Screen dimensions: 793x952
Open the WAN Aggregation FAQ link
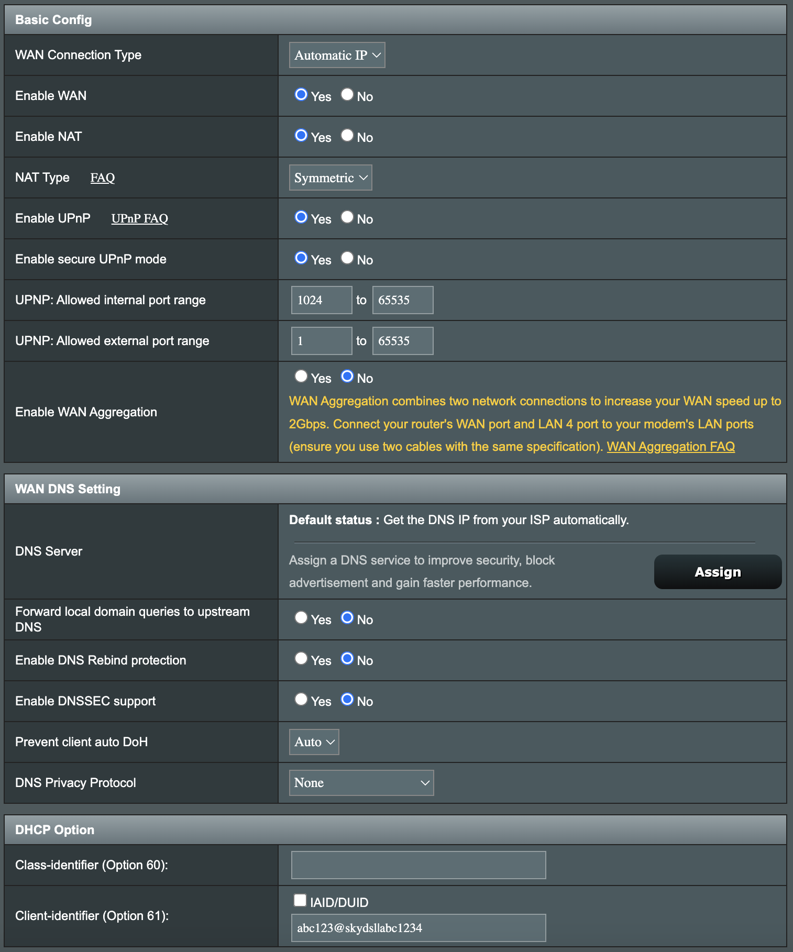coord(670,447)
